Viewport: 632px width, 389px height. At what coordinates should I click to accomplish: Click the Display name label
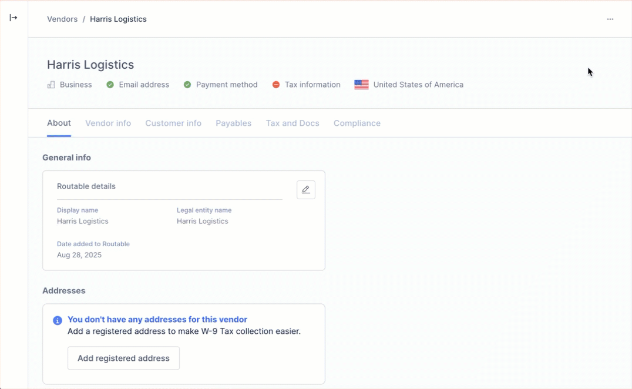coord(78,210)
